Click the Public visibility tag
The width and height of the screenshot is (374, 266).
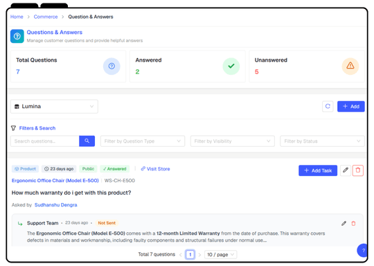click(88, 169)
